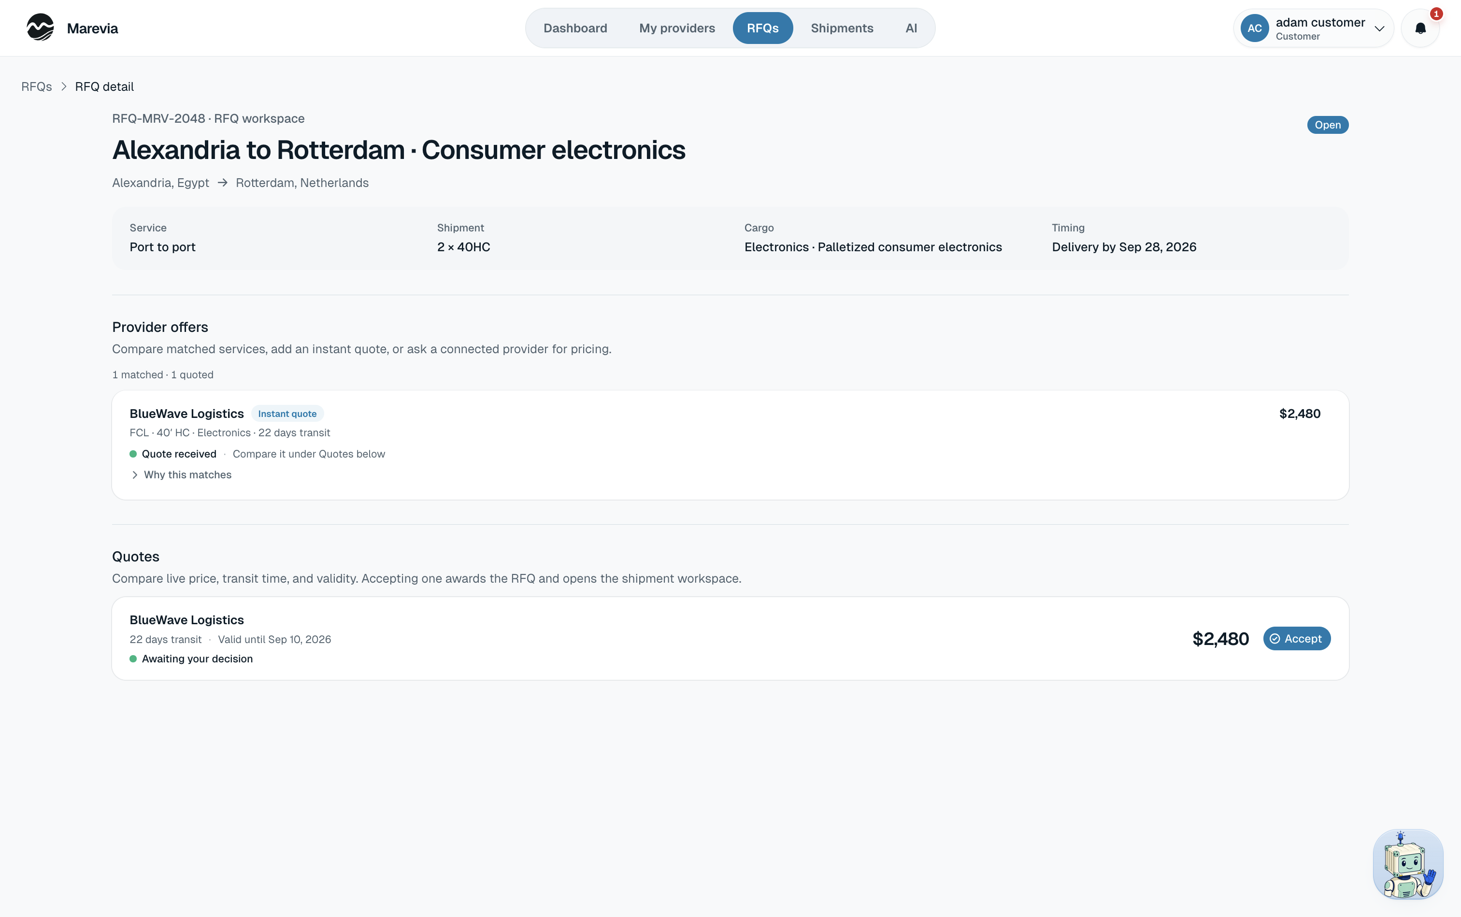Go to the Dashboard tab

(x=575, y=28)
